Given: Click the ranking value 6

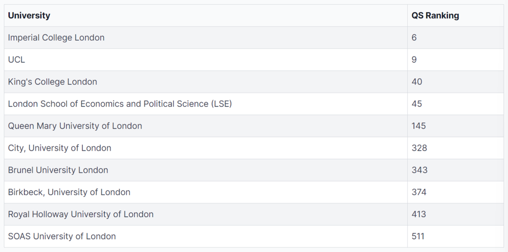Looking at the screenshot, I should click(414, 38).
